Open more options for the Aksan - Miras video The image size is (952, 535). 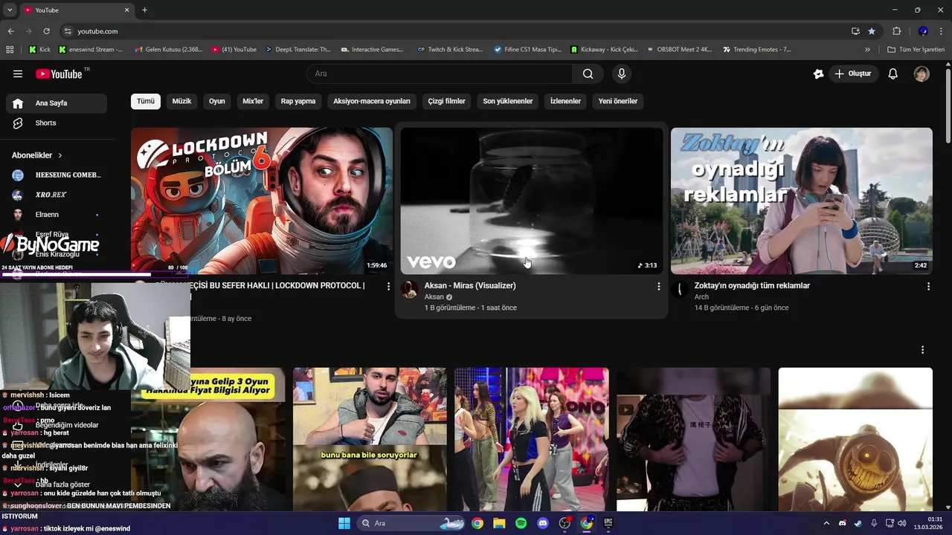pos(658,286)
